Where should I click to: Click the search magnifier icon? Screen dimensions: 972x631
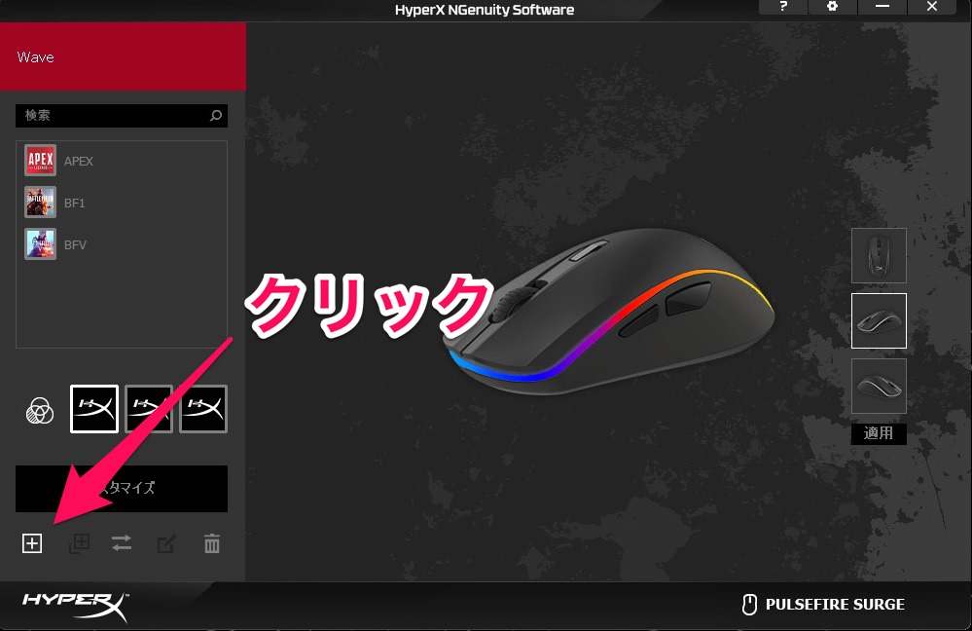click(216, 116)
